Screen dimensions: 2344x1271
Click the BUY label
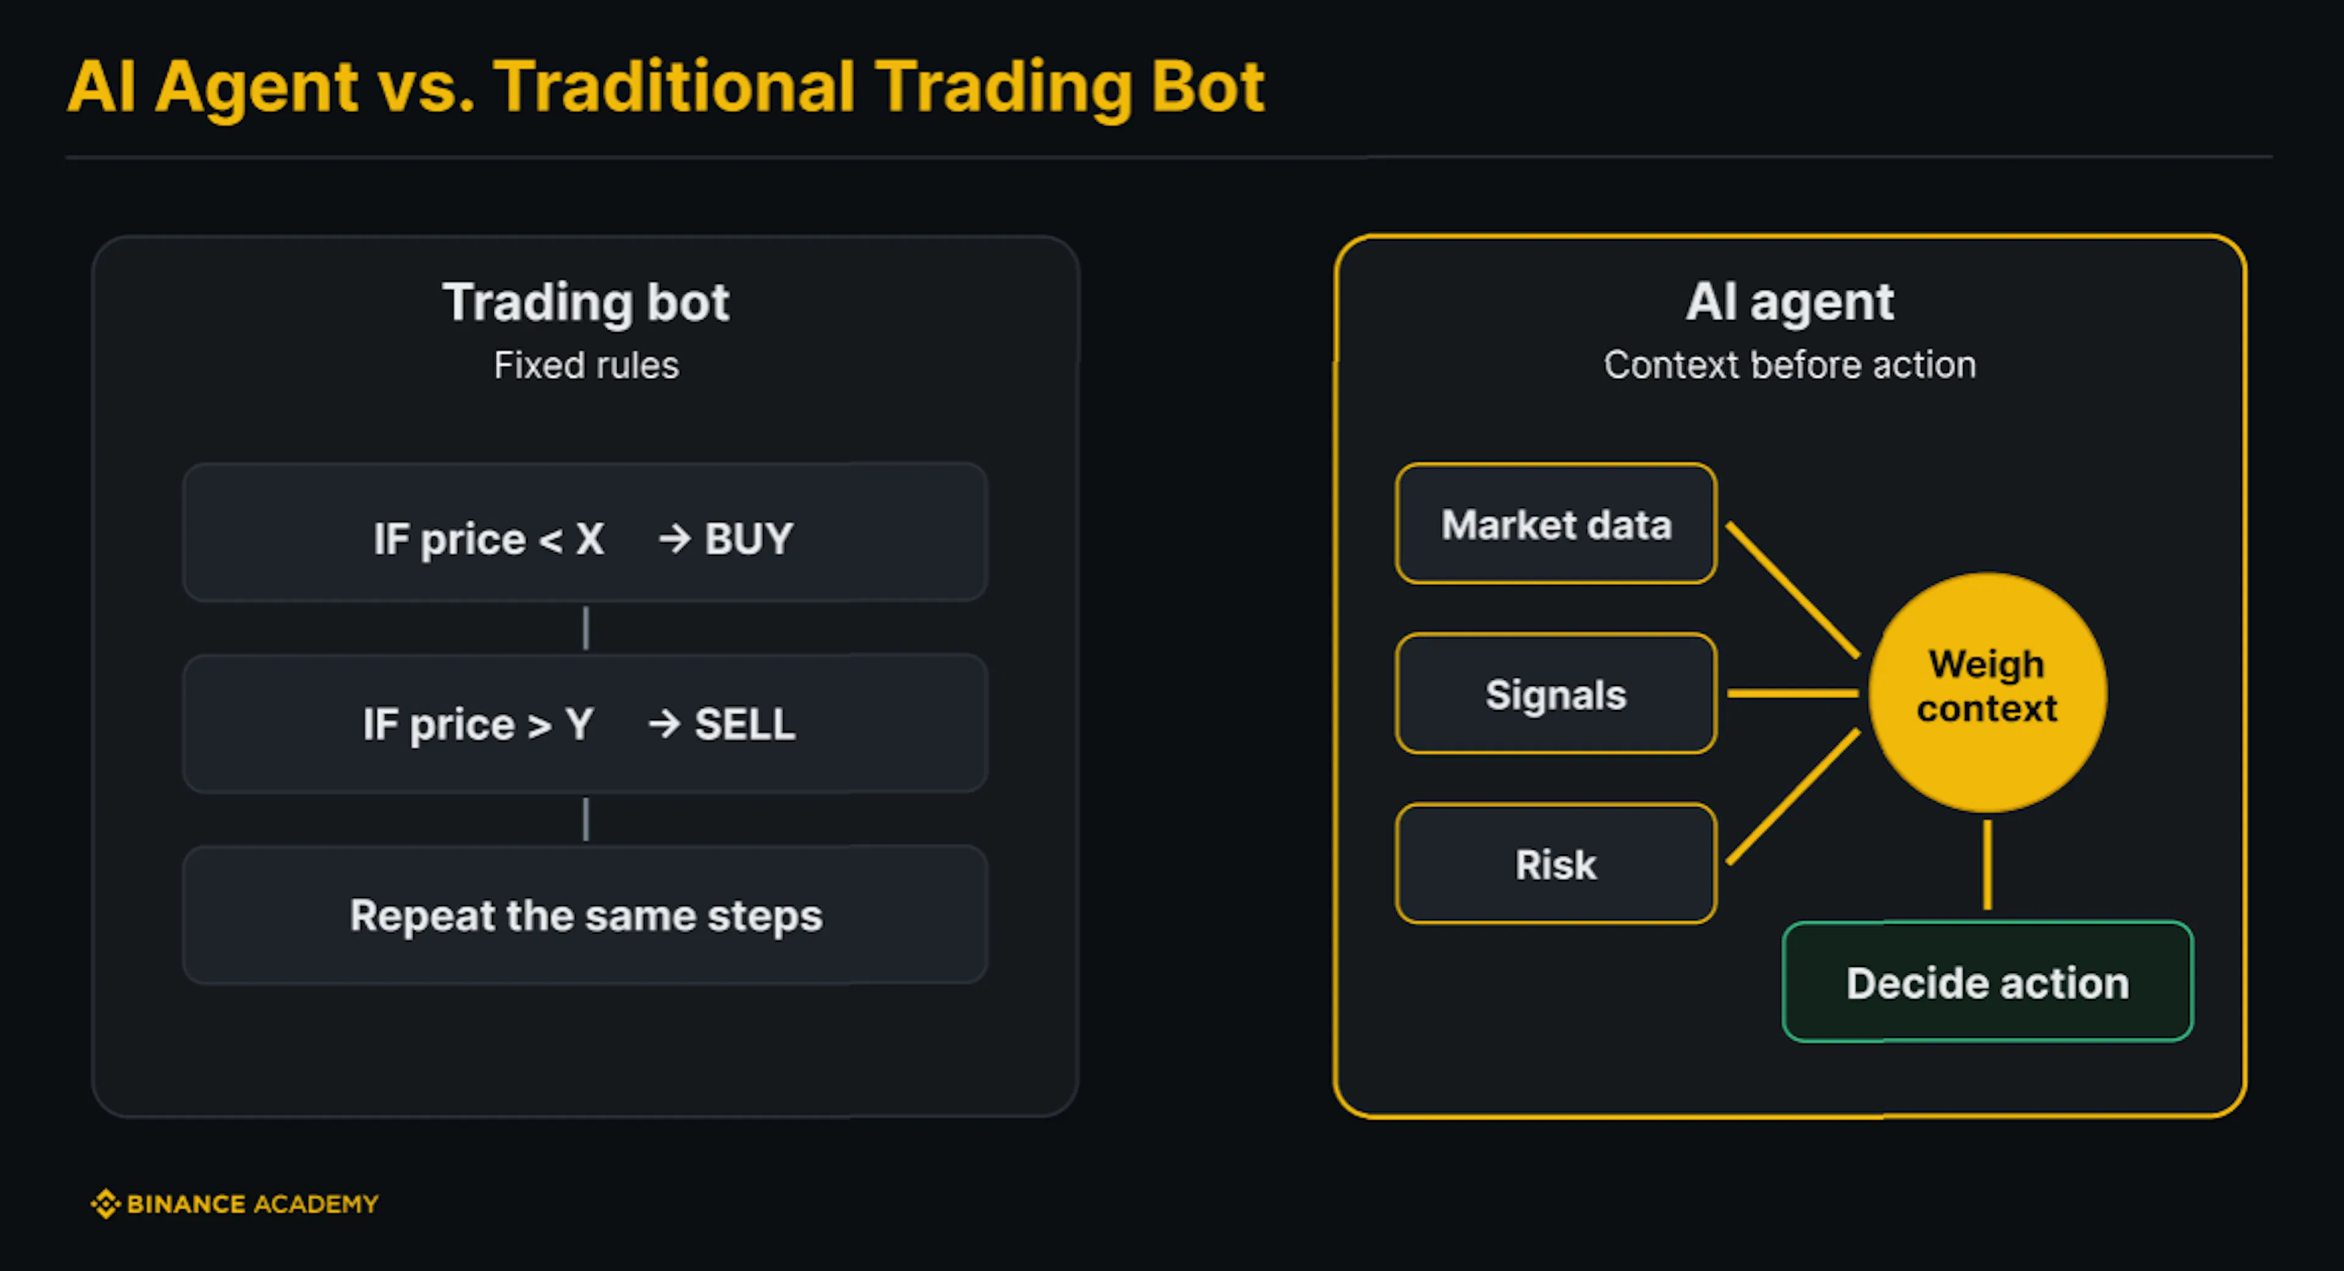pos(749,538)
